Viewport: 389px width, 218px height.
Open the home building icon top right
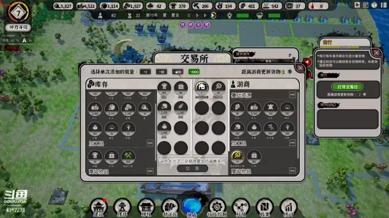click(x=357, y=5)
